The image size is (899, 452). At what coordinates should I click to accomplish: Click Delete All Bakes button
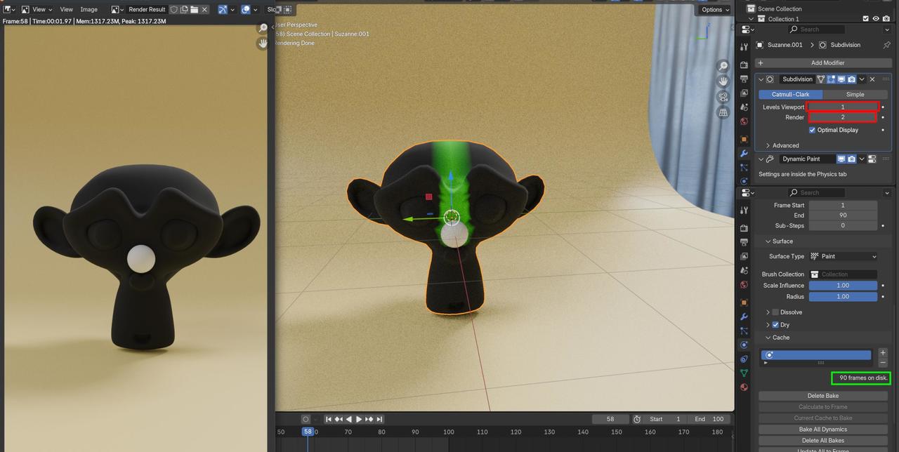(x=823, y=441)
